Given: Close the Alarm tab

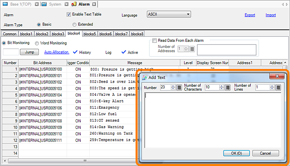Looking at the screenshot, I should [94, 4].
